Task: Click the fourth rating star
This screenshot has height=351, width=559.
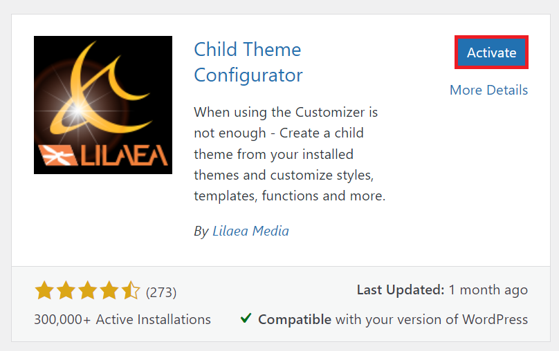Action: point(109,292)
